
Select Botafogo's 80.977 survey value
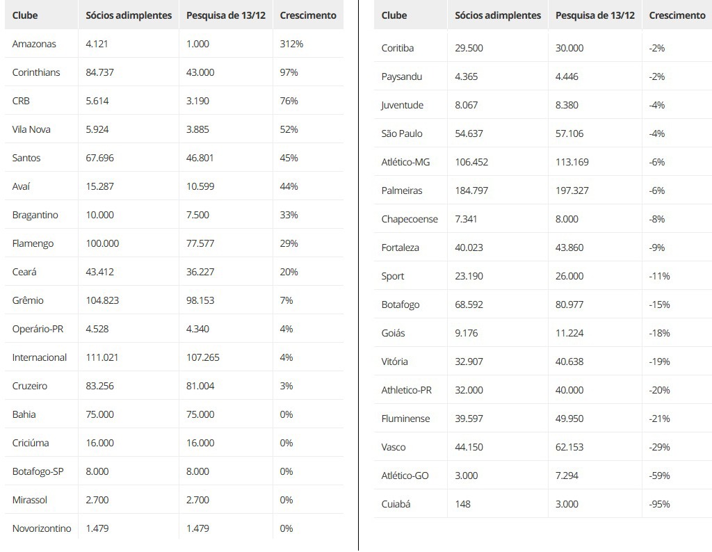(x=569, y=305)
